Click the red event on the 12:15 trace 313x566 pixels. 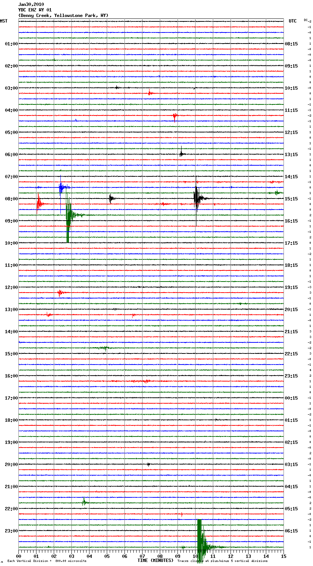pos(60,293)
